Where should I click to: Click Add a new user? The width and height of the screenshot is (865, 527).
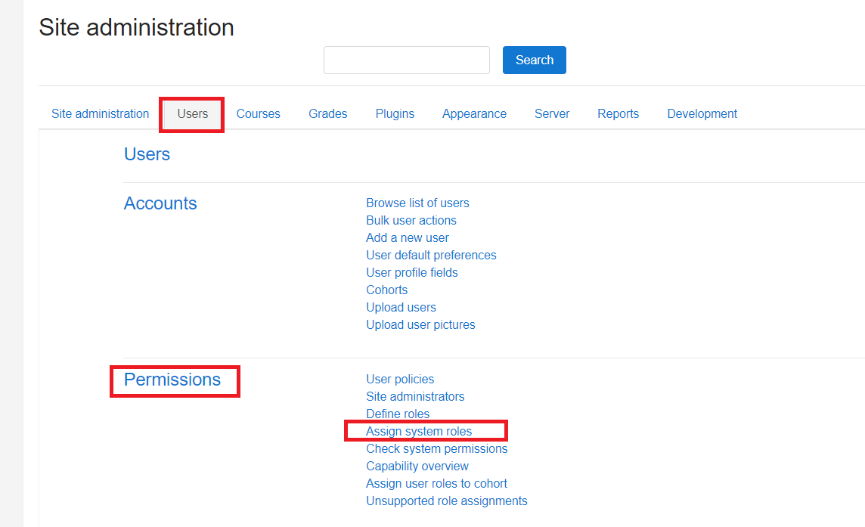[408, 237]
